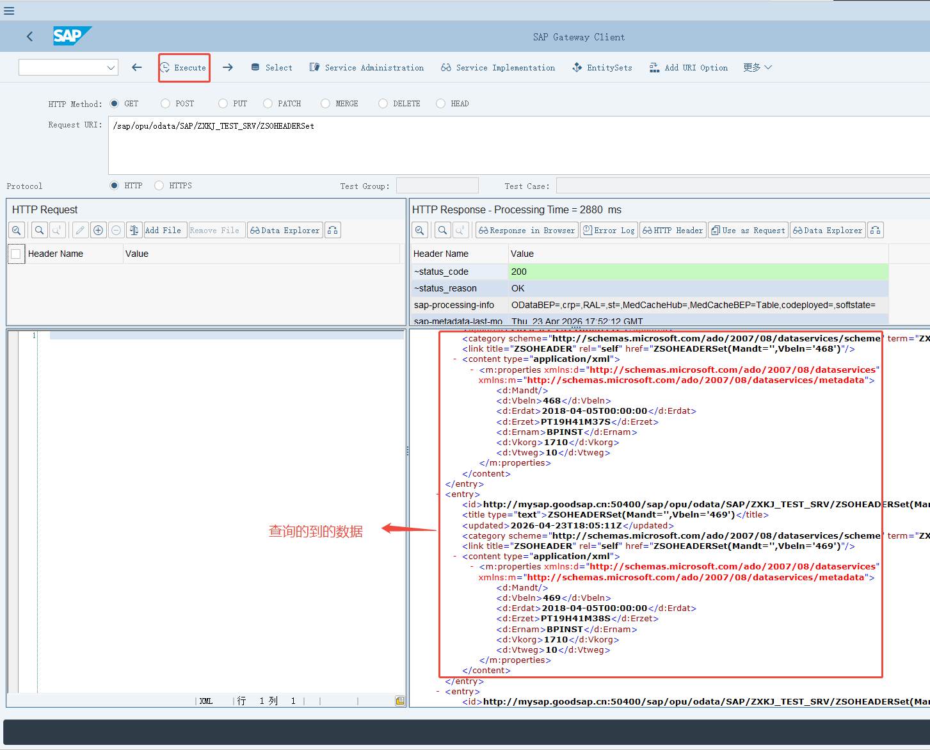Image resolution: width=930 pixels, height=750 pixels.
Task: Tick select-all checkbox beside Header Name
Action: [x=16, y=254]
